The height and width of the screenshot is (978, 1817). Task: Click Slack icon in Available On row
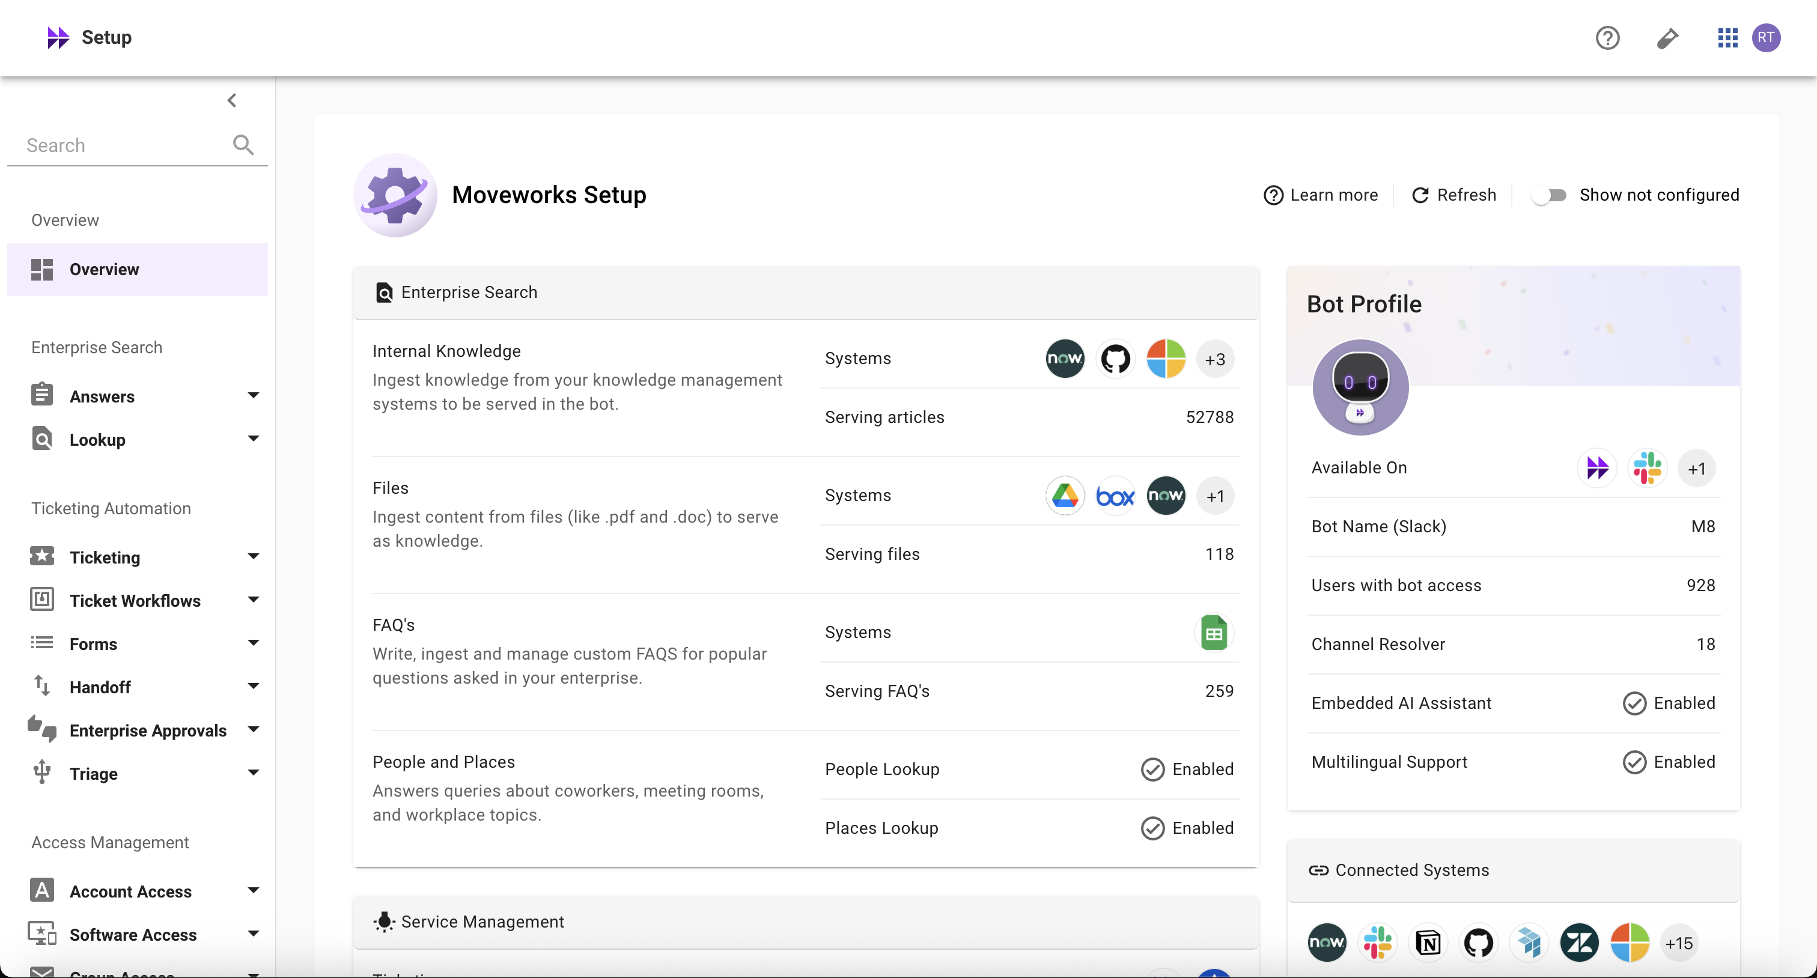click(1647, 467)
